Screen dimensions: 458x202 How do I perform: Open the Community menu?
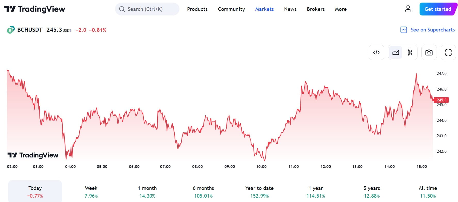tap(231, 9)
